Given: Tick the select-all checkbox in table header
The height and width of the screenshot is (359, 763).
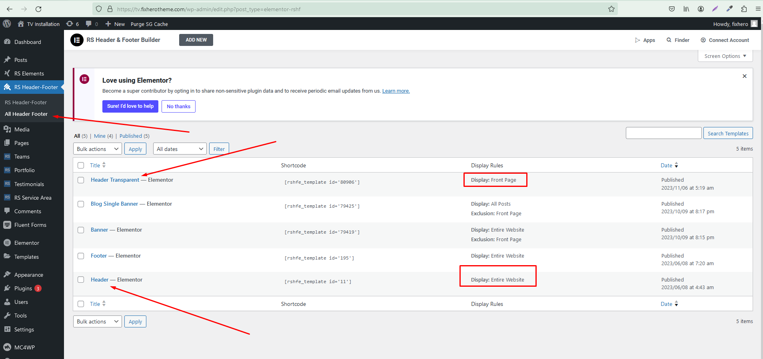Looking at the screenshot, I should pyautogui.click(x=81, y=165).
